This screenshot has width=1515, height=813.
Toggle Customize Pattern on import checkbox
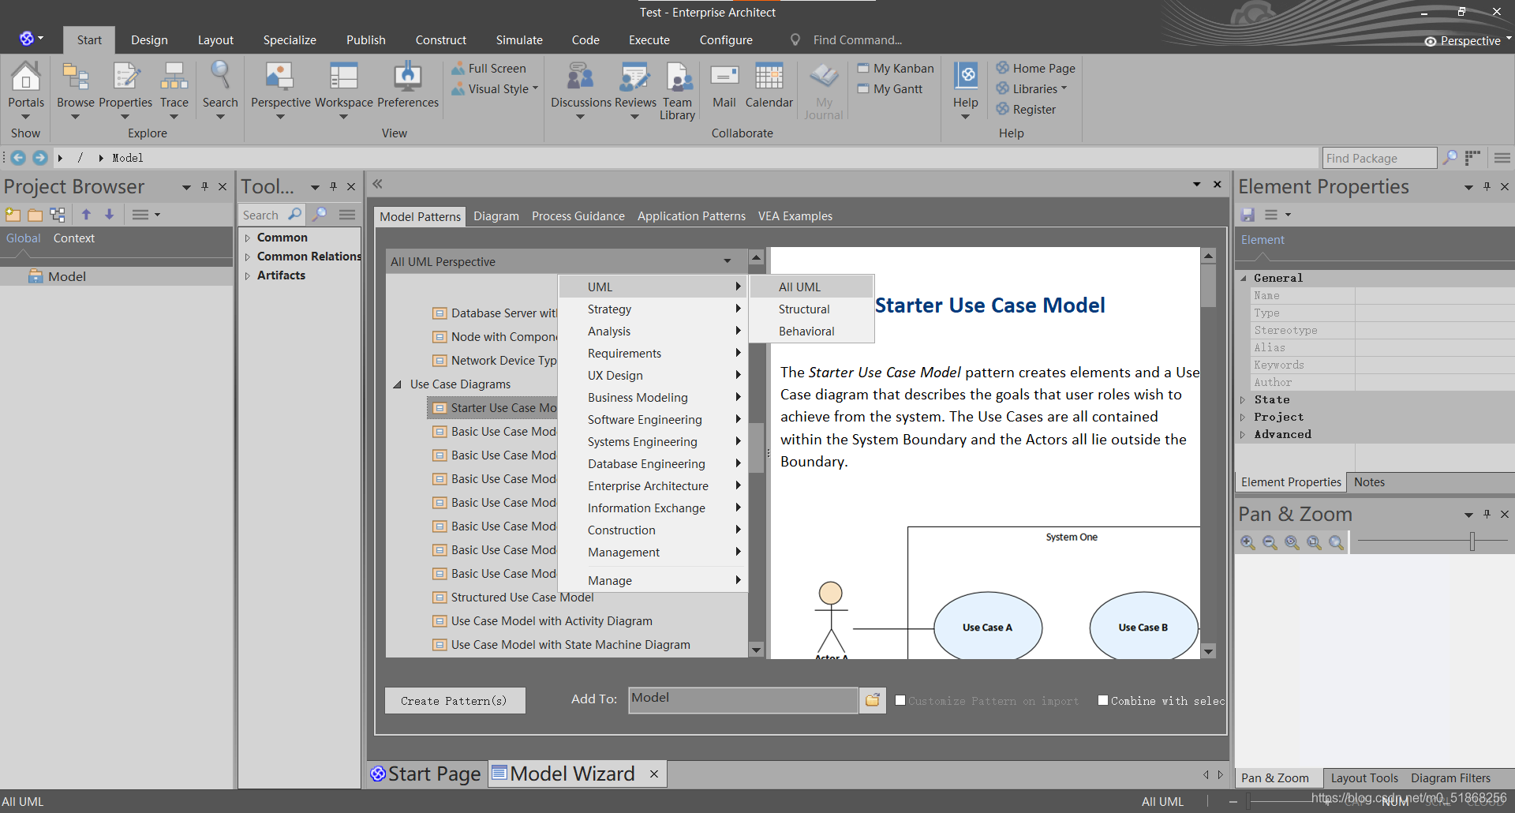900,700
